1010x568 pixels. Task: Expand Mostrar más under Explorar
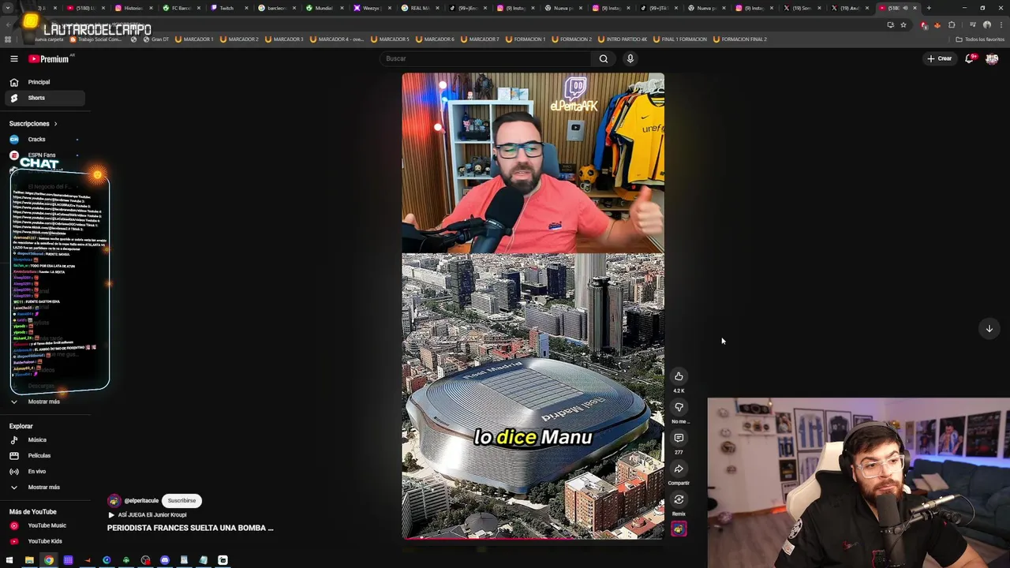(x=43, y=488)
